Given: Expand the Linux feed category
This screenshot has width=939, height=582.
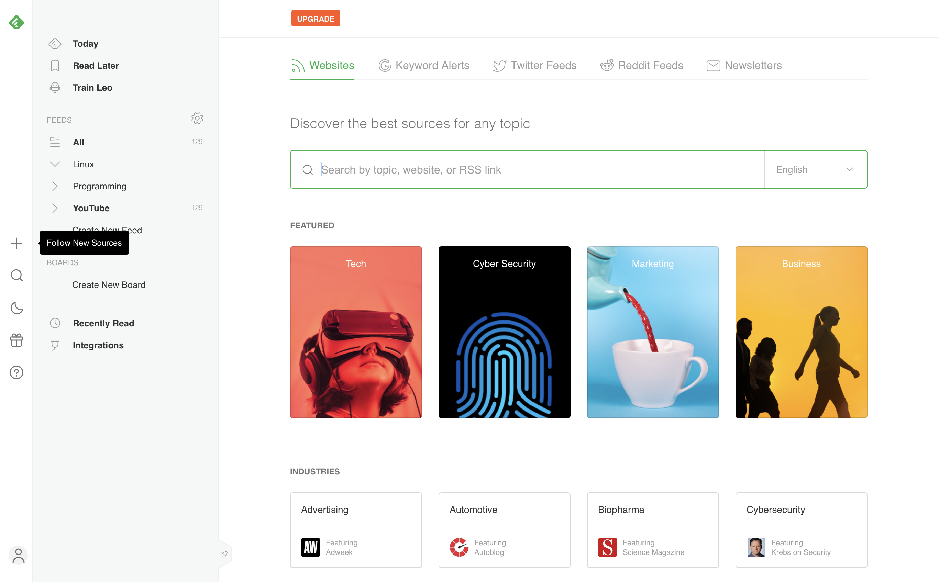Looking at the screenshot, I should pyautogui.click(x=55, y=164).
